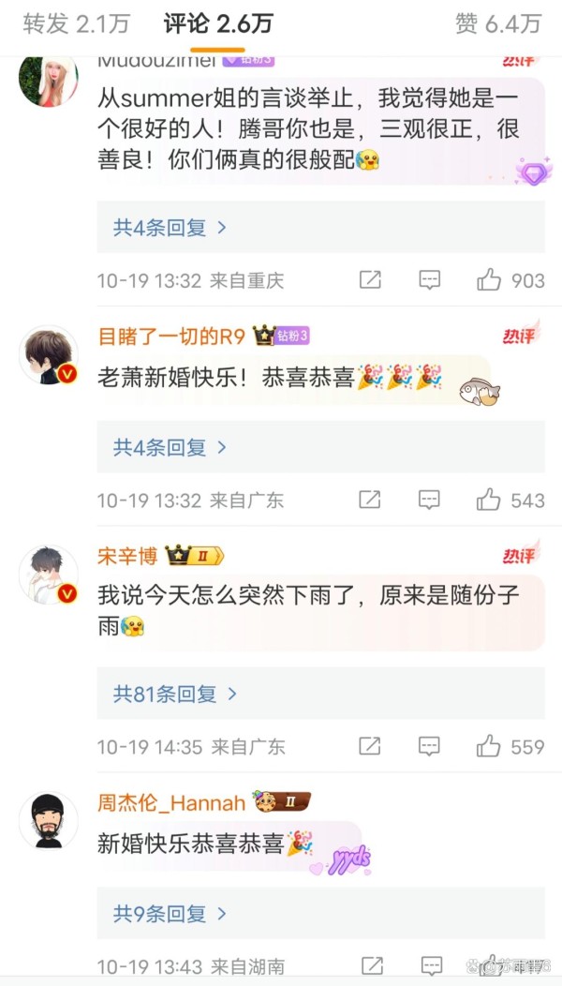Tap repost icon on the 重庆 comment
This screenshot has height=986, width=562.
(370, 280)
